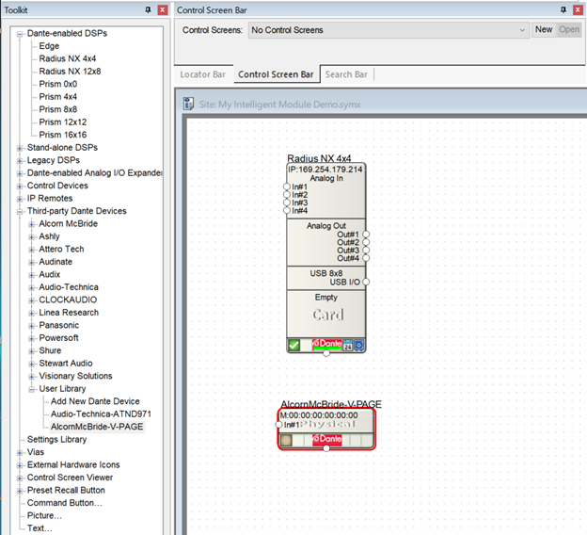Expand Dante-enabled Analog I/O Expanders node

[x=20, y=173]
